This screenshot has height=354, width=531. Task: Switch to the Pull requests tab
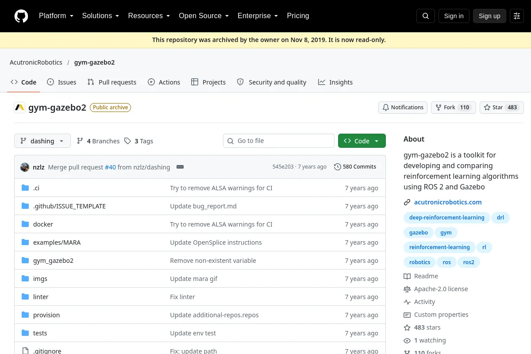[112, 82]
